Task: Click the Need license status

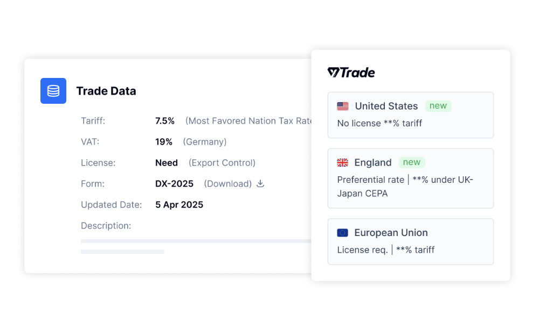Action: point(167,163)
